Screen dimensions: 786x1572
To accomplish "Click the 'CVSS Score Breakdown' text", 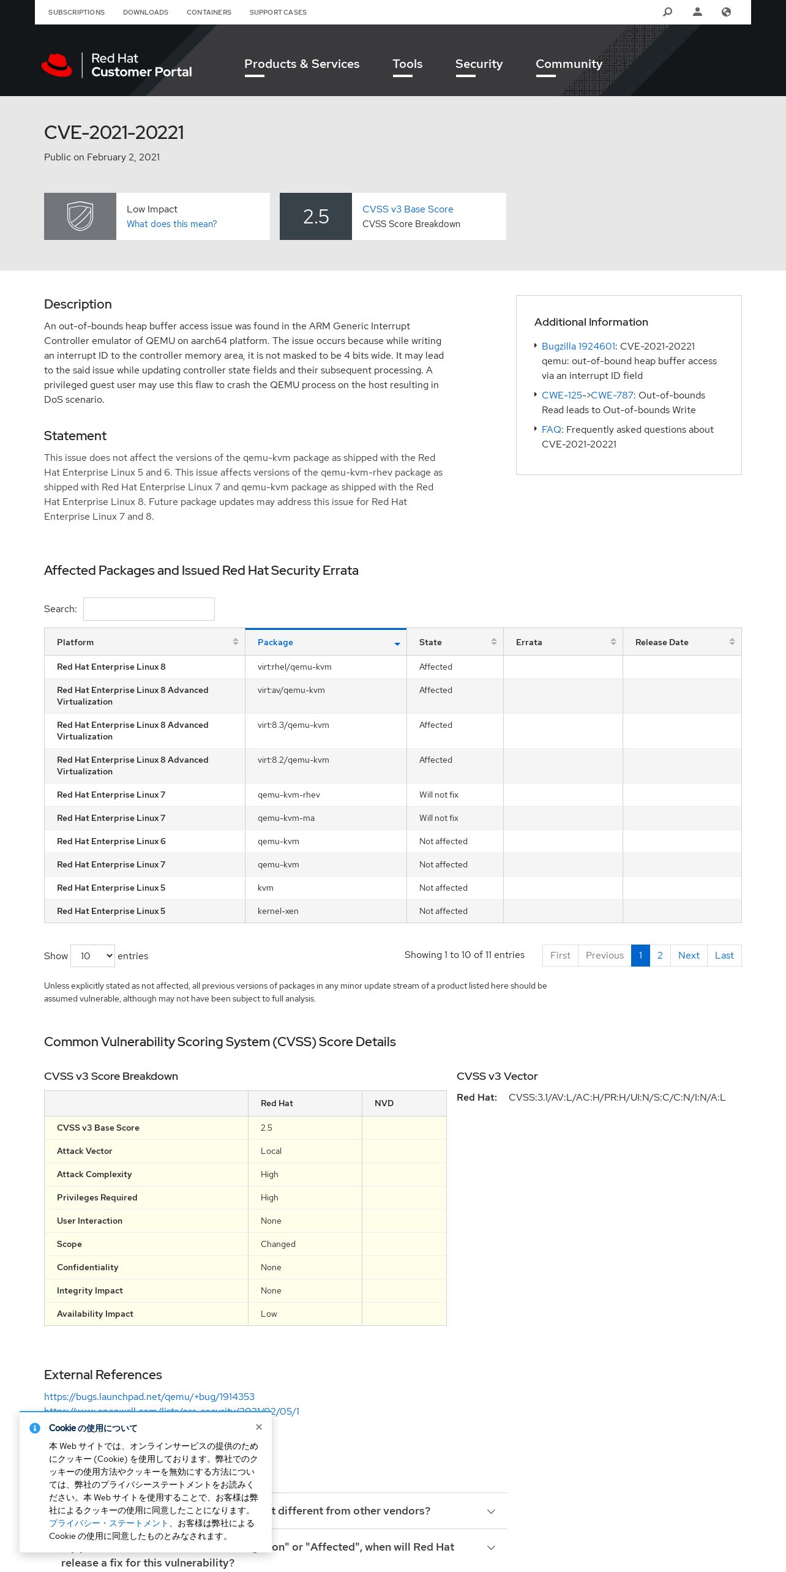I will (411, 224).
